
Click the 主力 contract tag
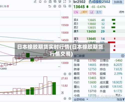click(x=99, y=12)
